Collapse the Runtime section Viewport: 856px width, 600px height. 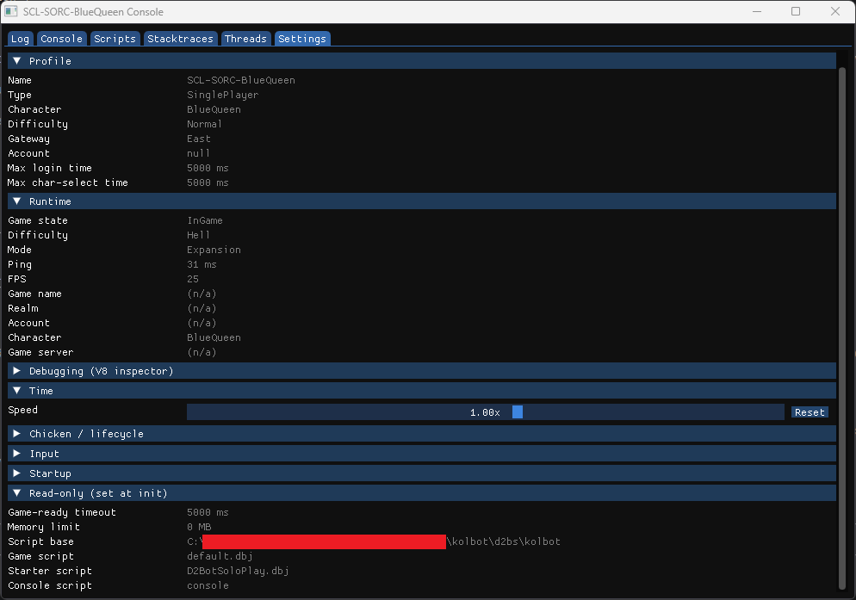point(421,201)
